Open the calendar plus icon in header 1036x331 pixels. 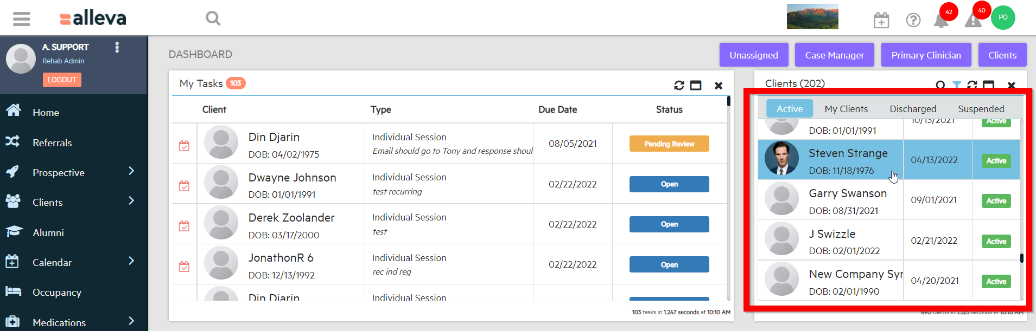click(881, 21)
